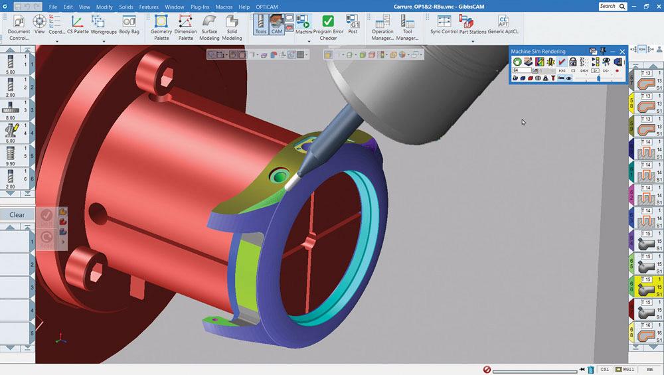664x375 pixels.
Task: Click the padlock icon in Machine Sim Rendering
Action: (x=573, y=61)
